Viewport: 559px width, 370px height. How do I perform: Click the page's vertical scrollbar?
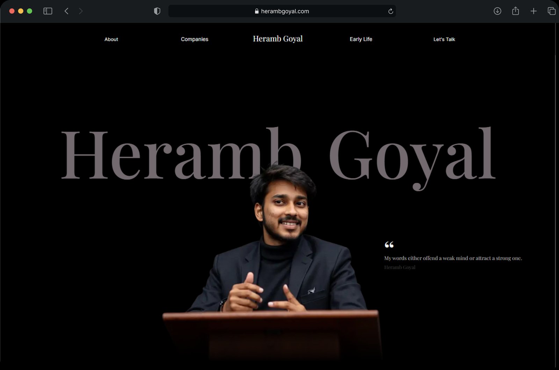pos(556,195)
